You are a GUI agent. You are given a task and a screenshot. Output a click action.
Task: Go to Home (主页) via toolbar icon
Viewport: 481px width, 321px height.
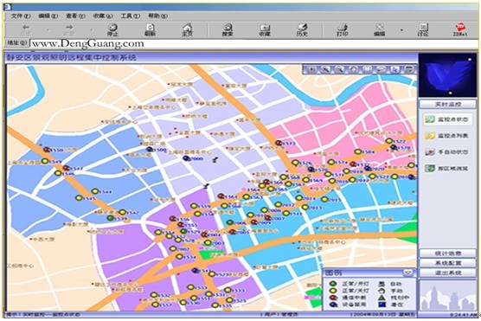point(187,30)
